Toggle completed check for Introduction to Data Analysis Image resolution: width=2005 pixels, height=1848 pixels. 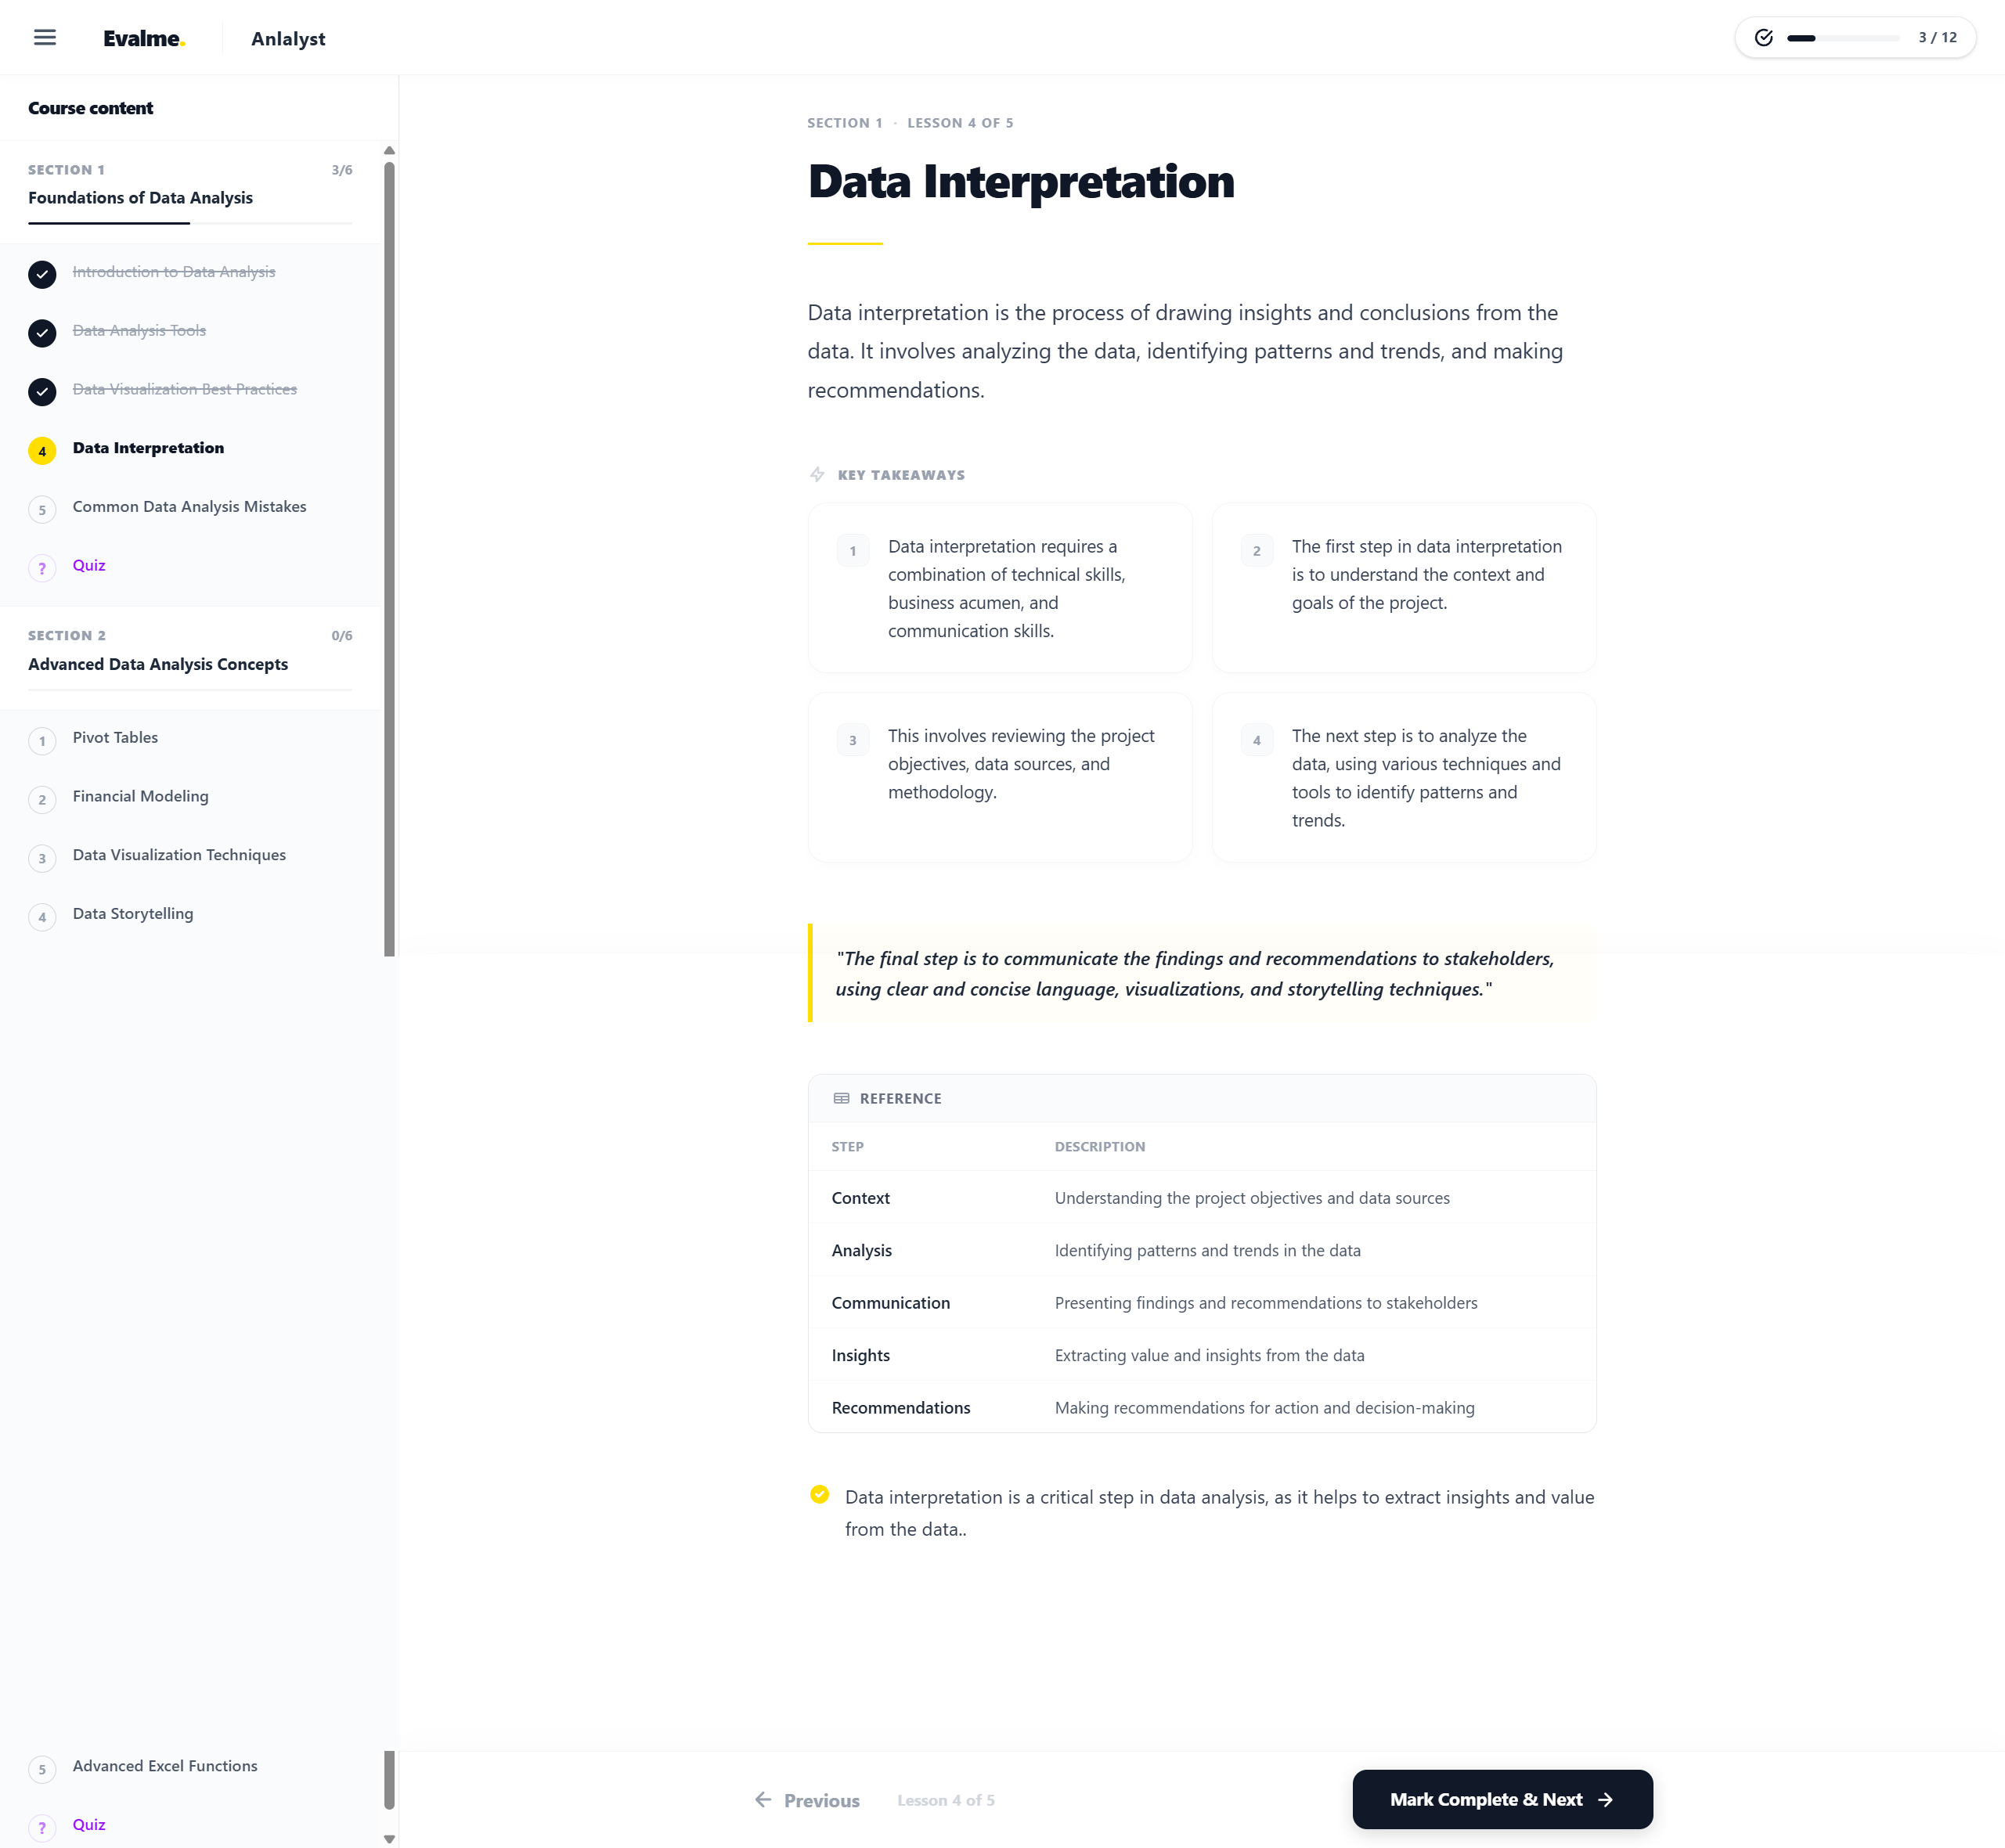coord(42,274)
